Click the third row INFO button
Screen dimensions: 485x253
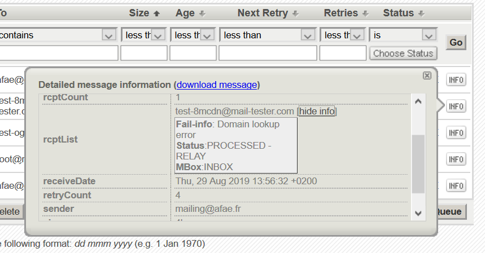456,133
